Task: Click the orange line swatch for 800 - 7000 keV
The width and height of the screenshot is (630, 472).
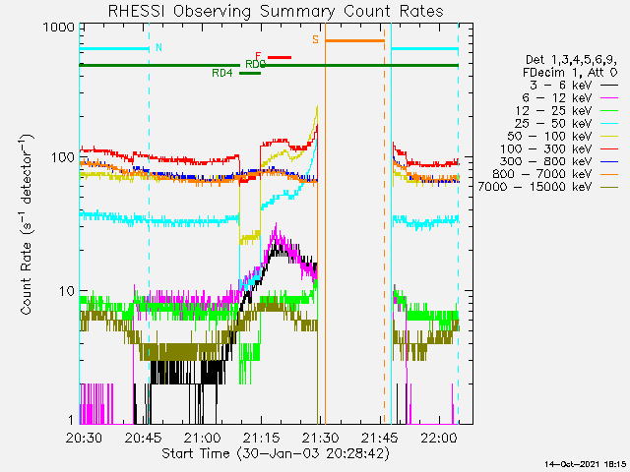Action: (609, 175)
